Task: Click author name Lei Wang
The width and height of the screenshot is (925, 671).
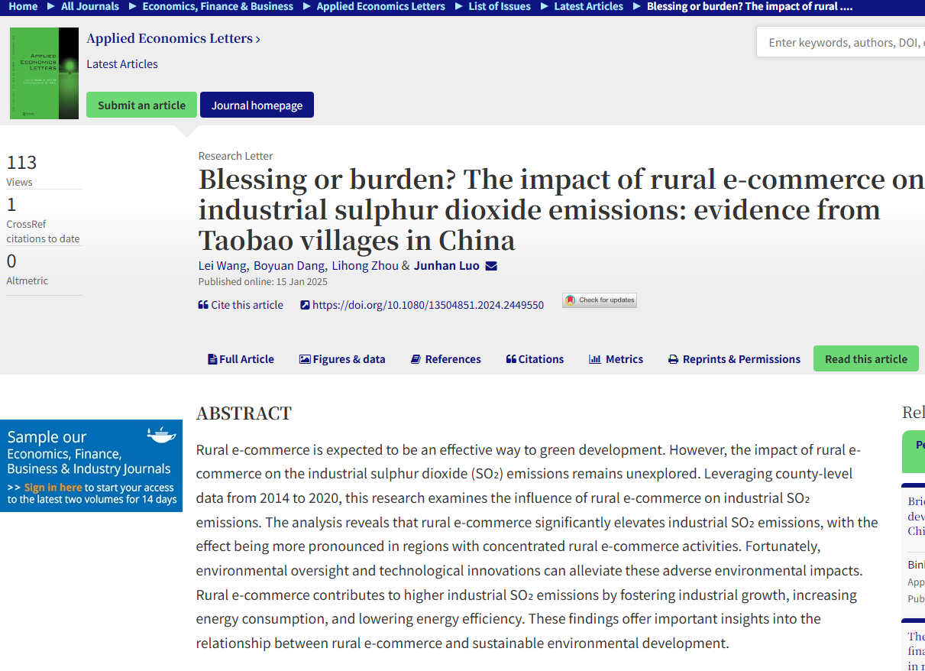Action: [222, 266]
